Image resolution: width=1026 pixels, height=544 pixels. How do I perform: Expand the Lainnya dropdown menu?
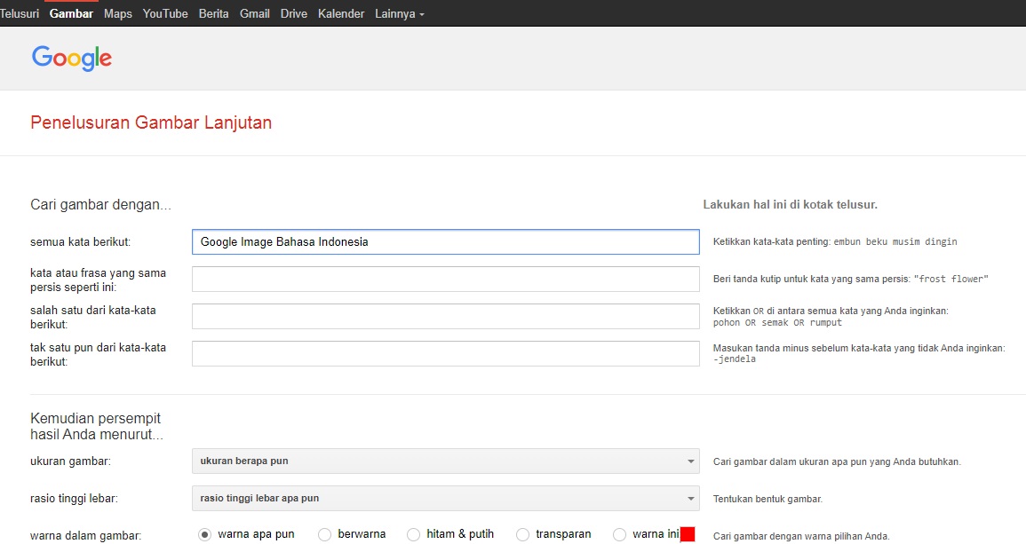pyautogui.click(x=399, y=13)
